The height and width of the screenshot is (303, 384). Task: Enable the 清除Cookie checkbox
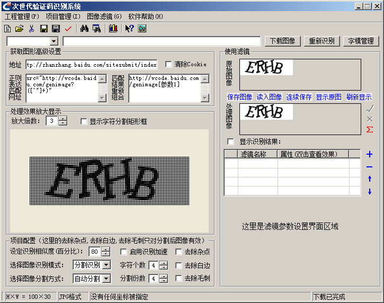click(x=168, y=65)
